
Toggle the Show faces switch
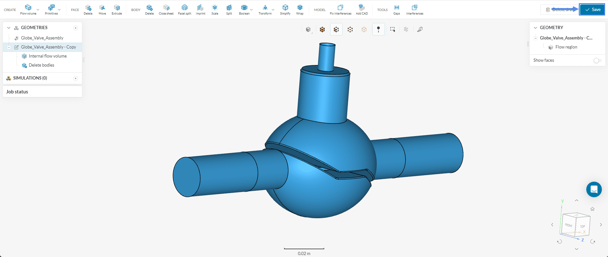point(597,60)
